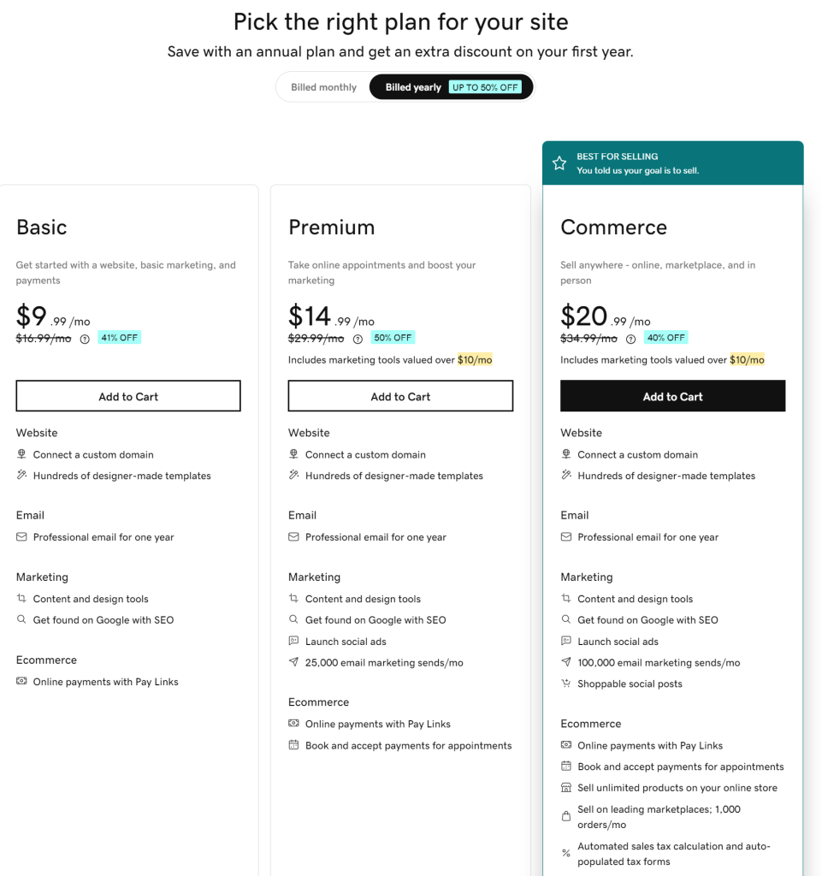The image size is (822, 876).
Task: Click the storefront icon for Sell unlimited products
Action: coord(565,788)
